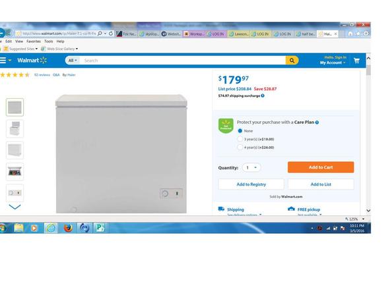The image size is (392, 297).
Task: Select the None care plan option
Action: point(240,130)
